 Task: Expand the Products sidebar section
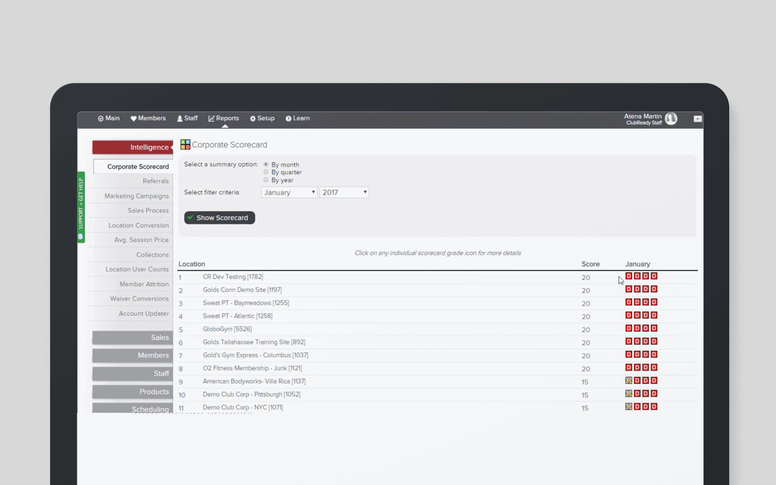tap(133, 392)
